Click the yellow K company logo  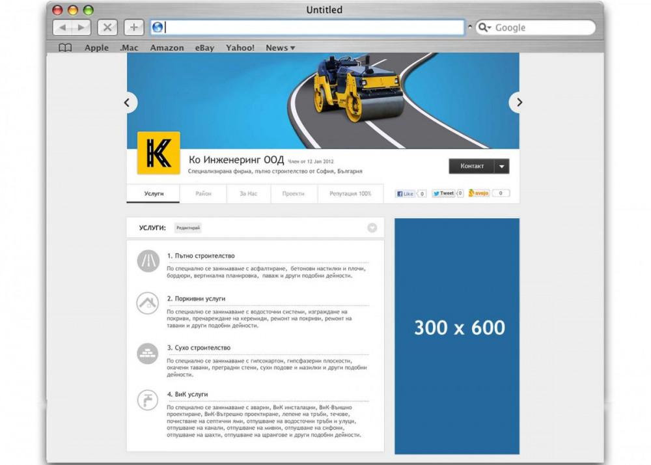coord(158,153)
